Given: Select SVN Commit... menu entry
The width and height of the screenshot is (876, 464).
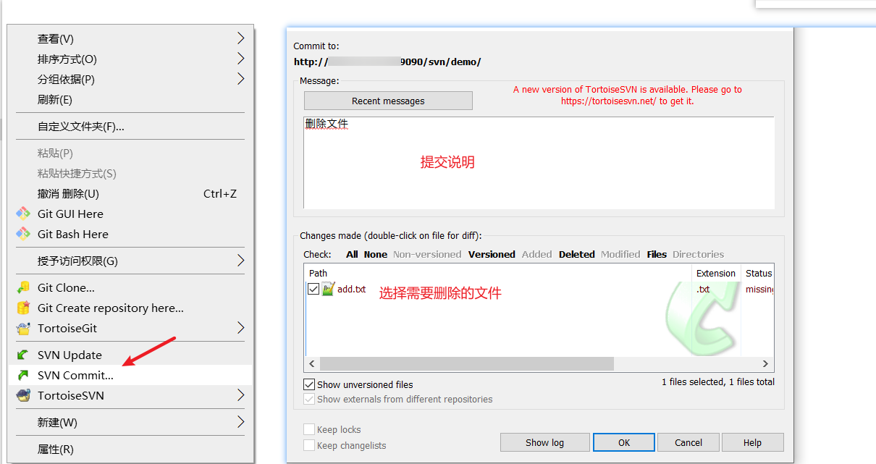Looking at the screenshot, I should click(130, 375).
